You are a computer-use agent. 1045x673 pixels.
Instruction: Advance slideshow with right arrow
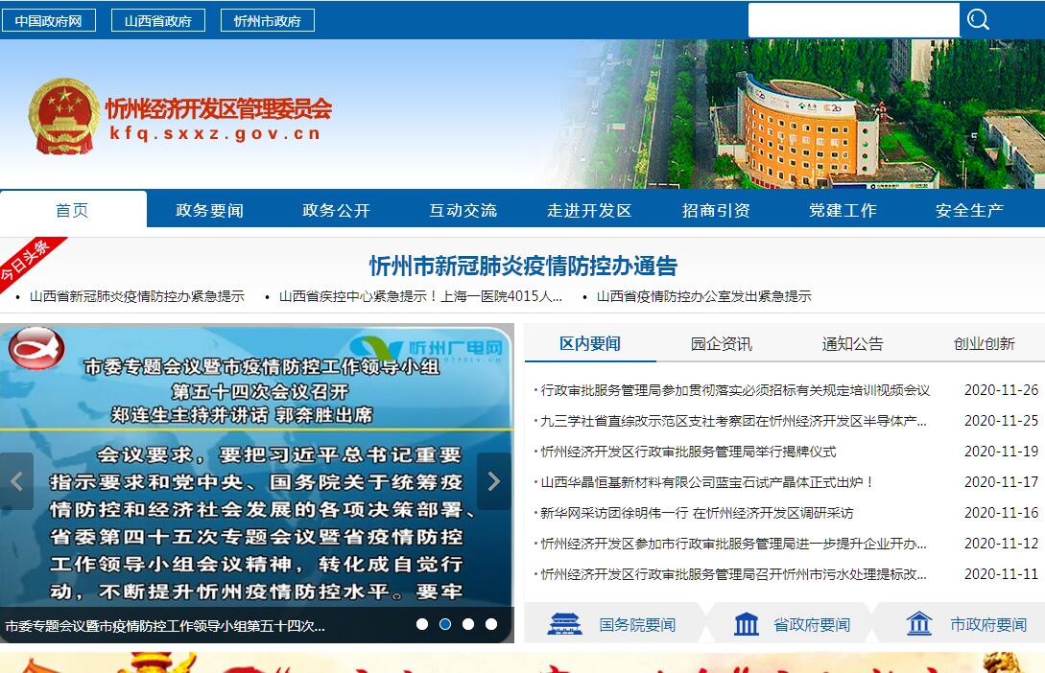pos(493,481)
